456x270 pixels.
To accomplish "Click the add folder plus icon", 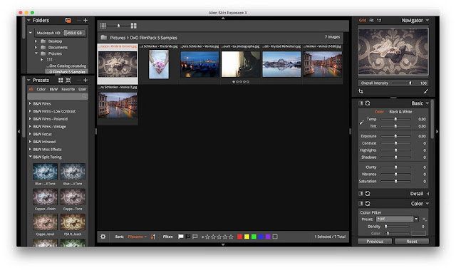I will tap(85, 21).
